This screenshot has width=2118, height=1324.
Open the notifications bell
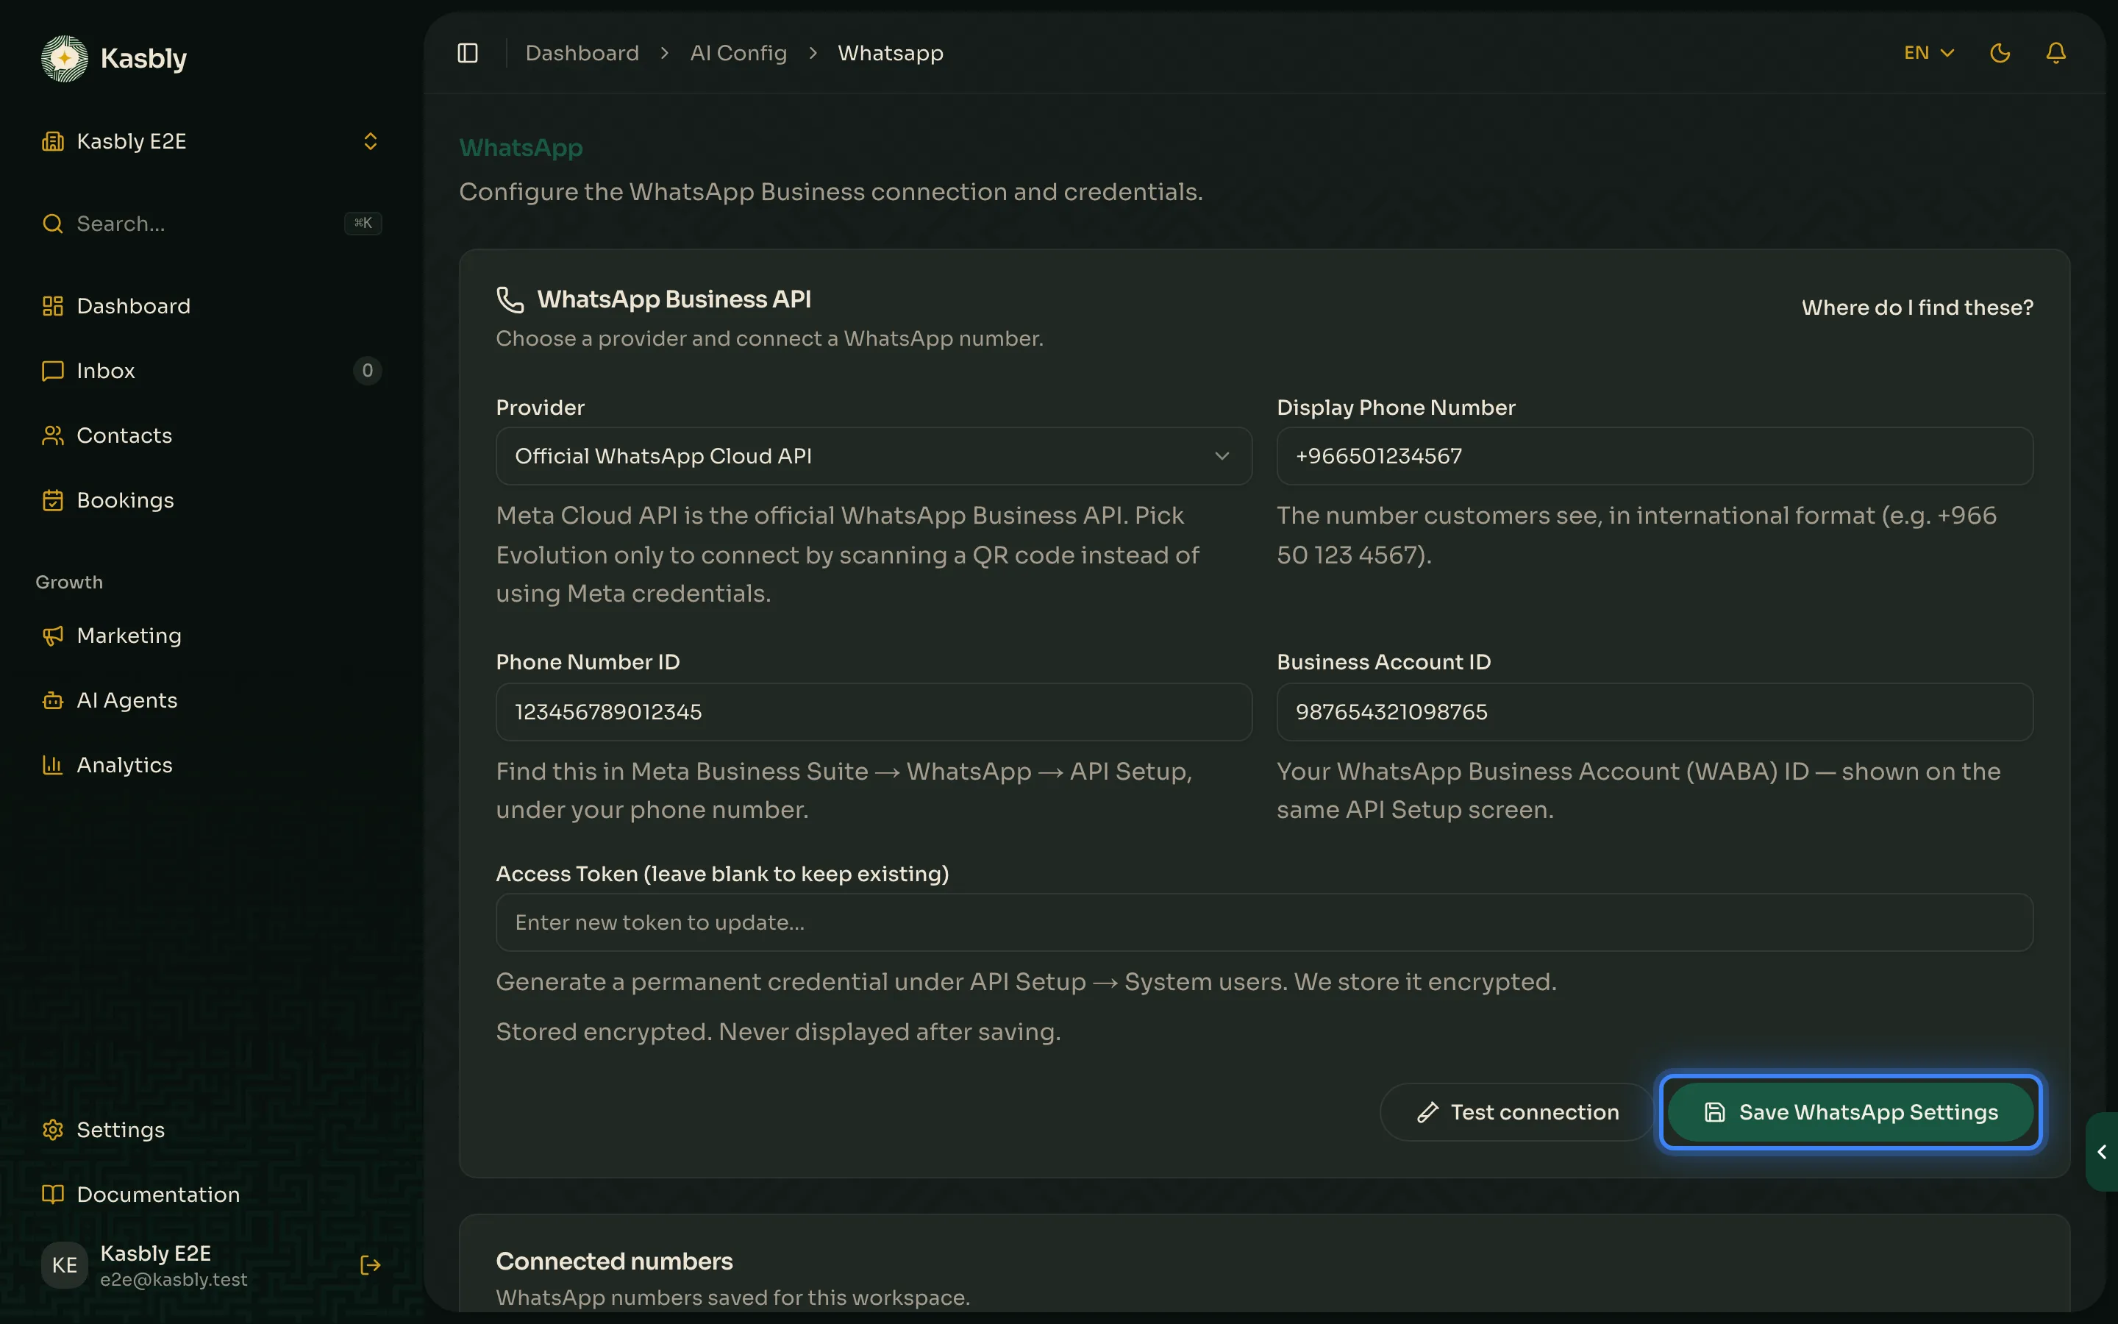[2056, 54]
